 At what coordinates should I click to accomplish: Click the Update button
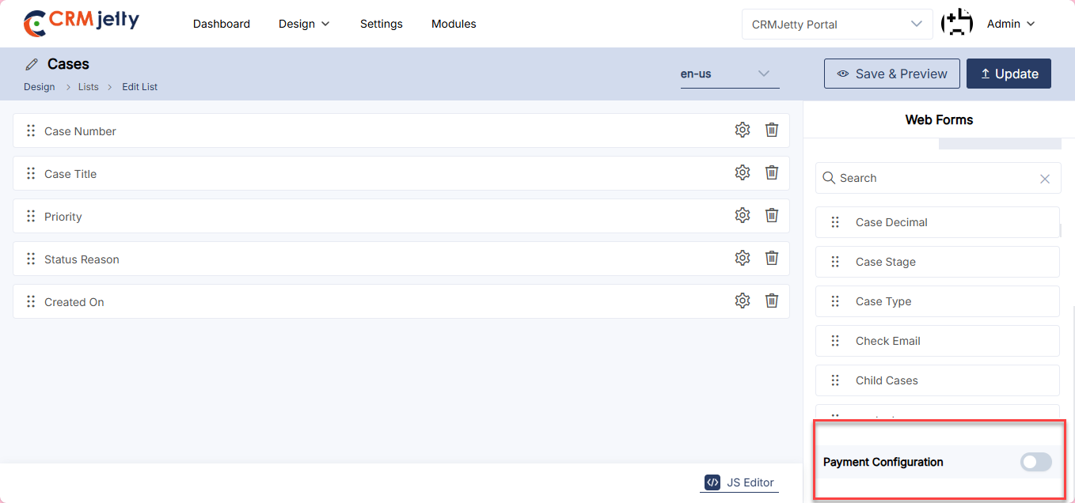tap(1009, 74)
